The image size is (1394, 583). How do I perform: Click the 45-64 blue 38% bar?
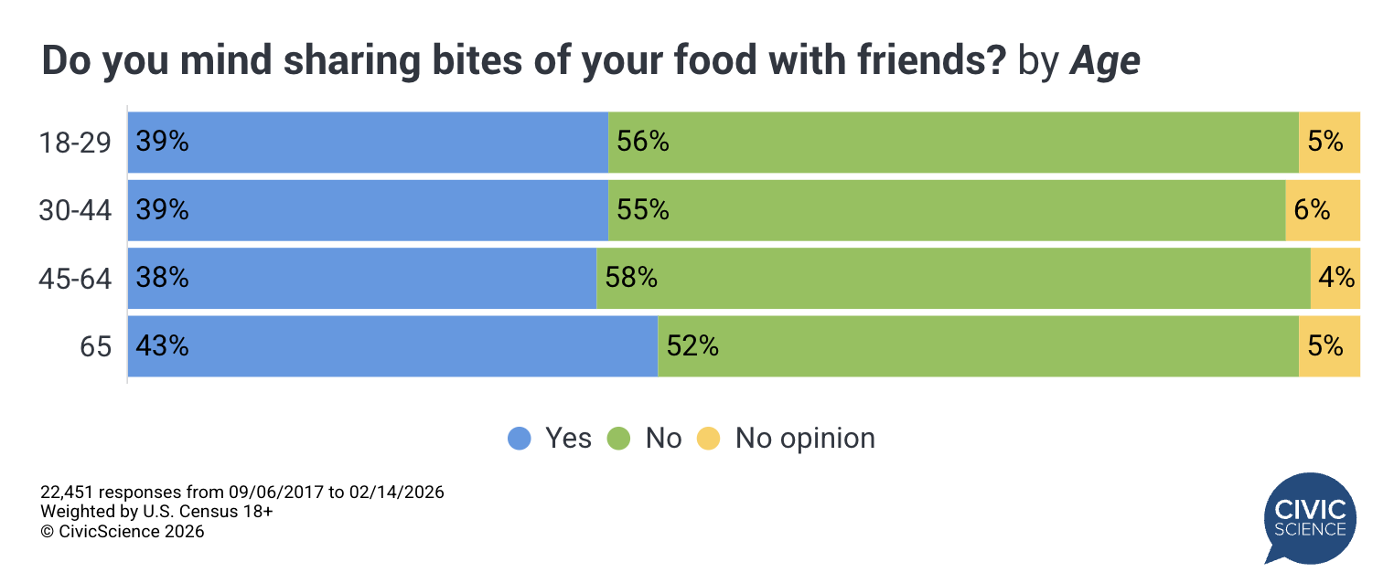tap(361, 278)
